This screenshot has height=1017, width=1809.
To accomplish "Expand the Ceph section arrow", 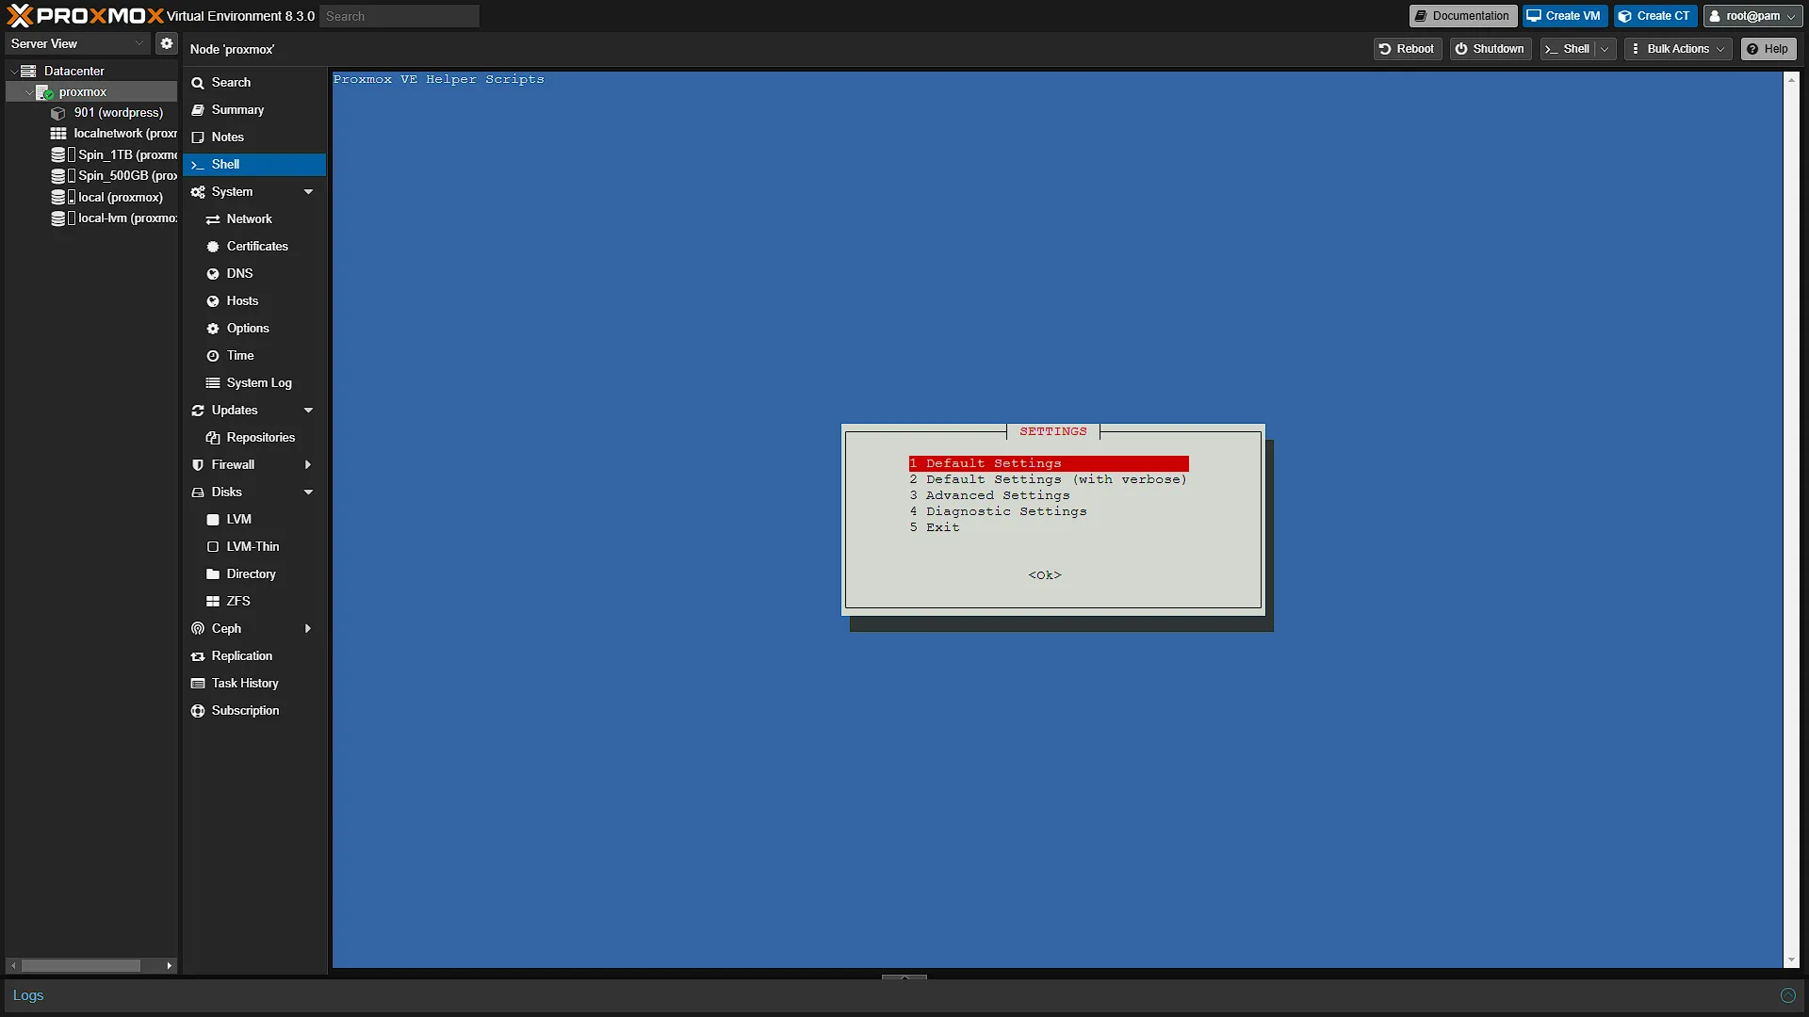I will click(x=308, y=629).
